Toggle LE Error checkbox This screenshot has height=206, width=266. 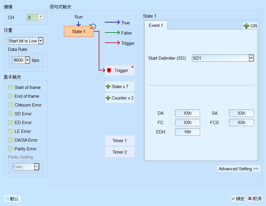click(x=10, y=131)
